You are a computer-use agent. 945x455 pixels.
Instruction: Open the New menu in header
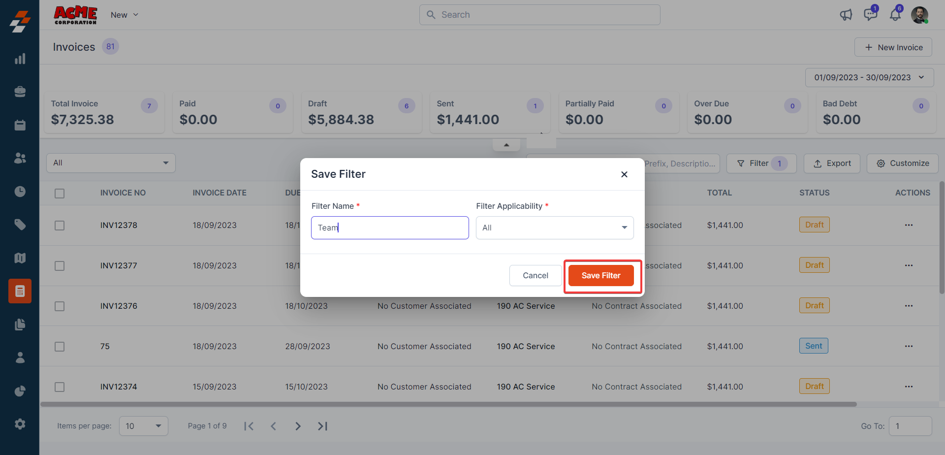tap(125, 15)
